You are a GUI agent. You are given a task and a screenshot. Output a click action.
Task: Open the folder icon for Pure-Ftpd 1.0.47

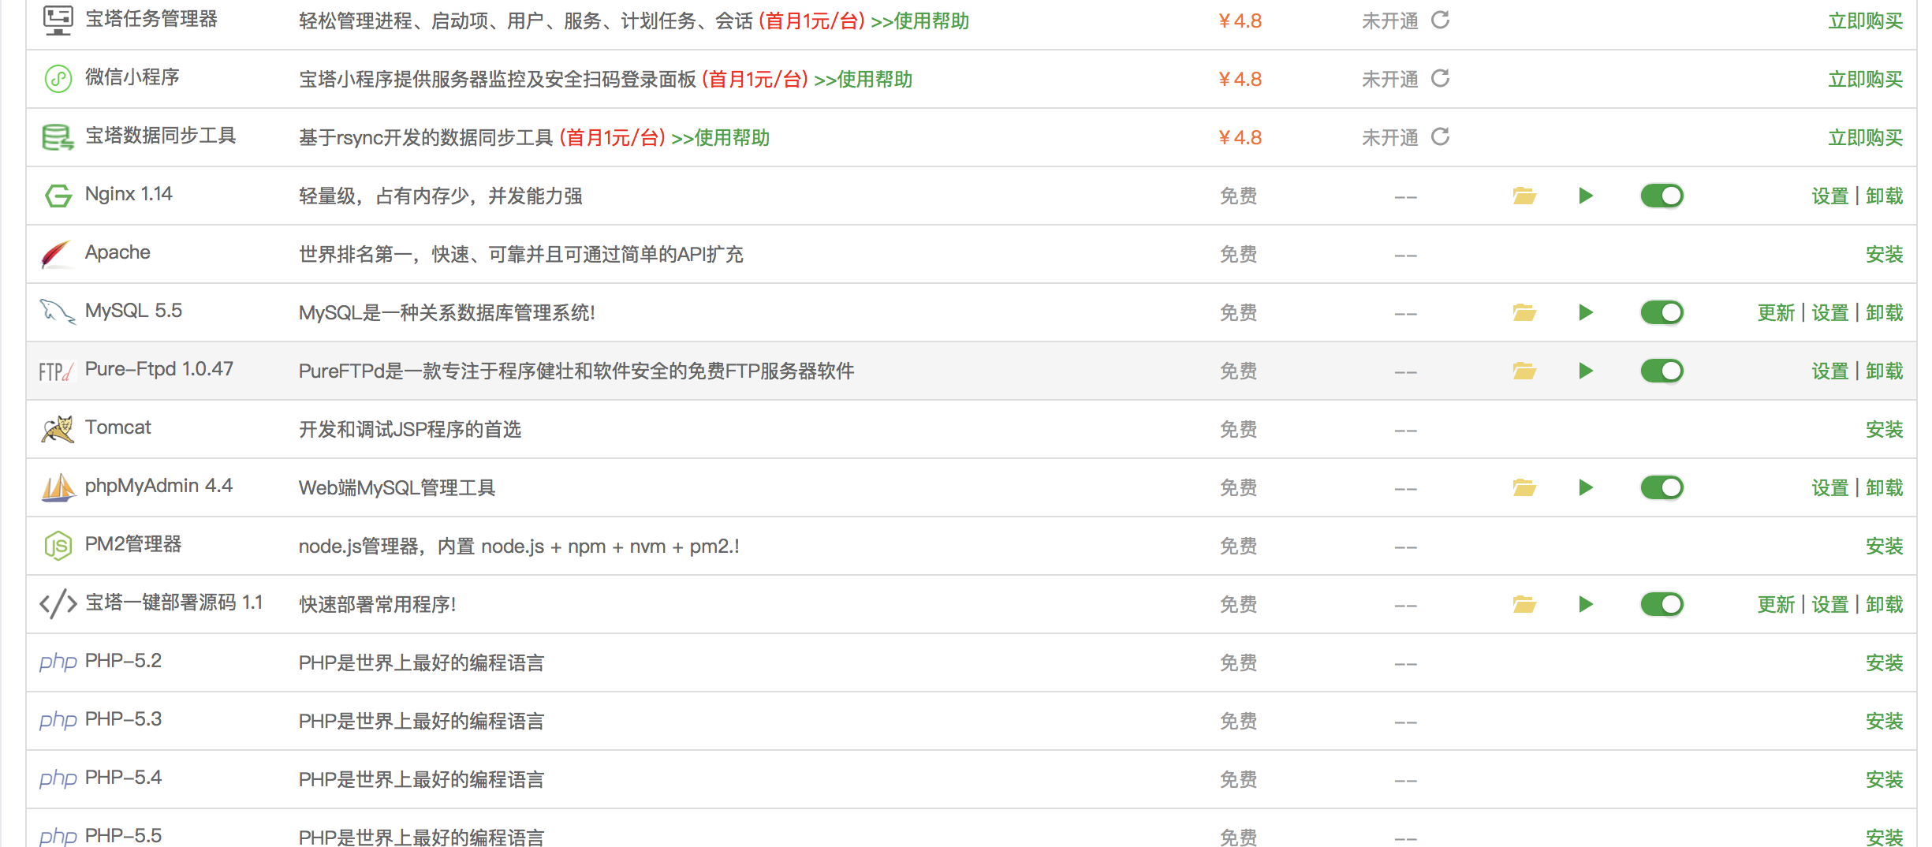point(1524,371)
